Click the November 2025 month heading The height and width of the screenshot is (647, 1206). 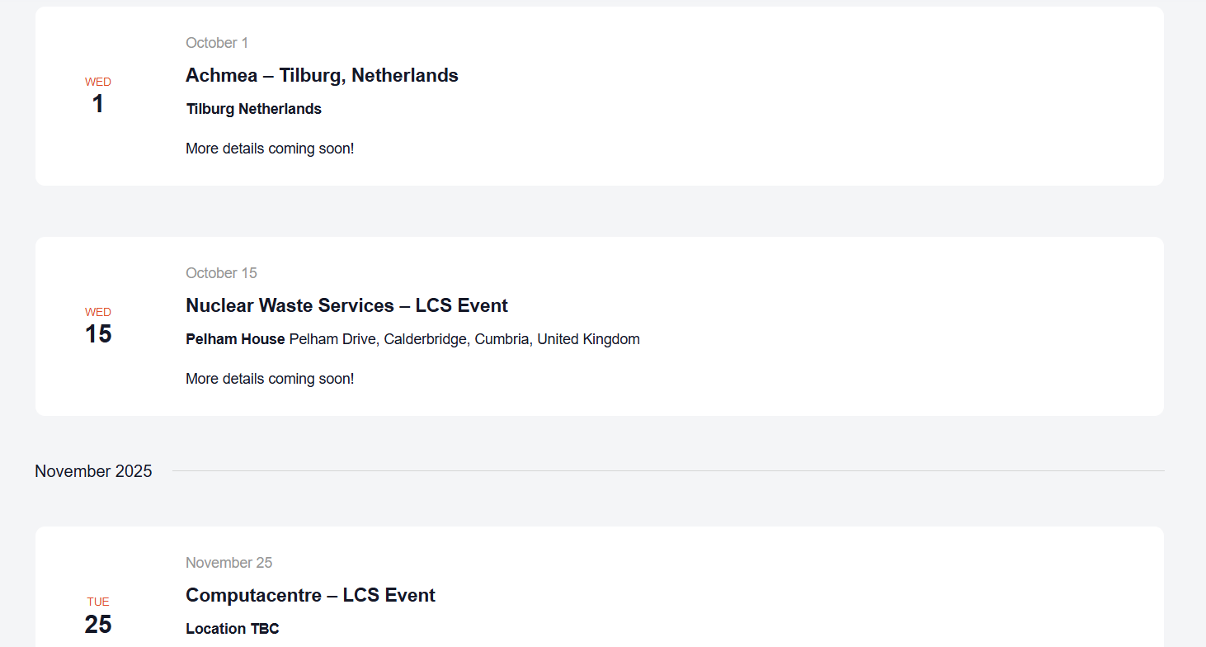point(93,471)
